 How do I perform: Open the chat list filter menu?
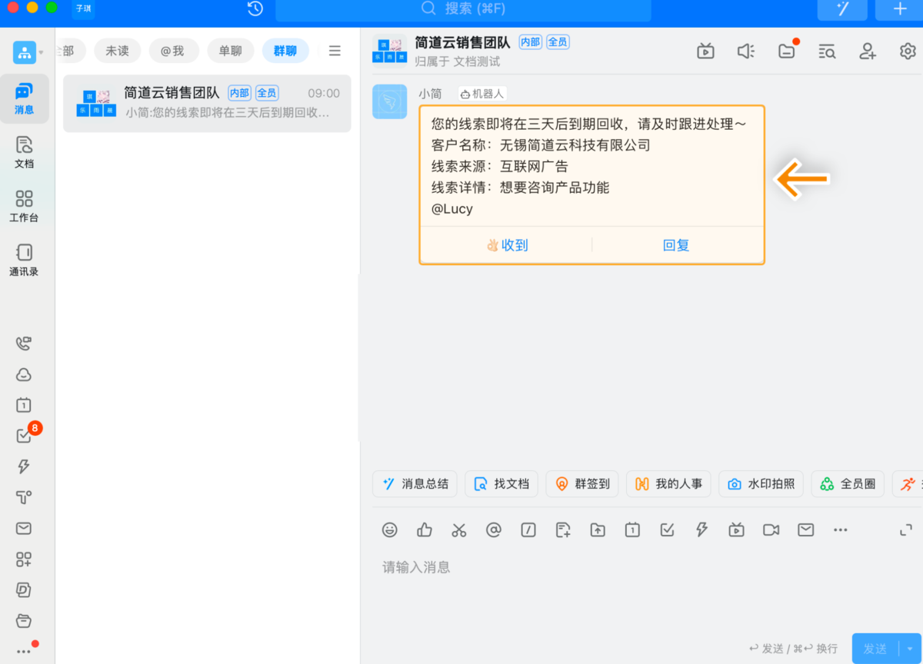(x=335, y=50)
